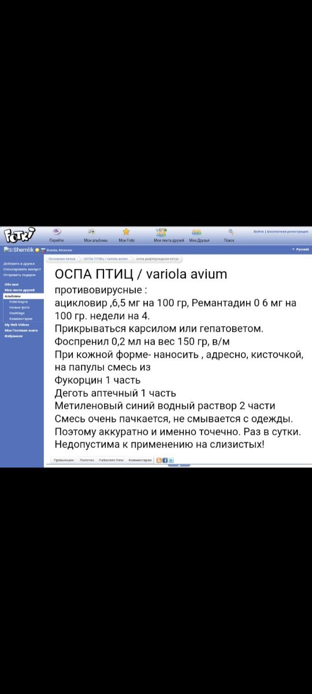The height and width of the screenshot is (694, 312).
Task: Expand the bottom panel handle arrow
Action: [179, 465]
